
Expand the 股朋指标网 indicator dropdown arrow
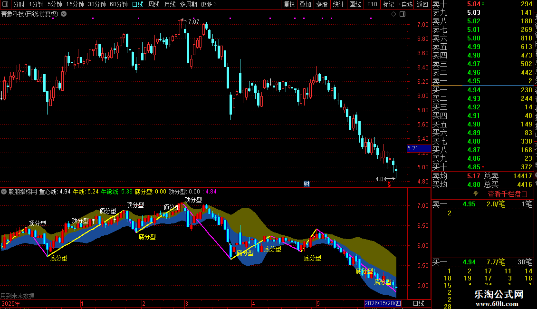pyautogui.click(x=4, y=192)
